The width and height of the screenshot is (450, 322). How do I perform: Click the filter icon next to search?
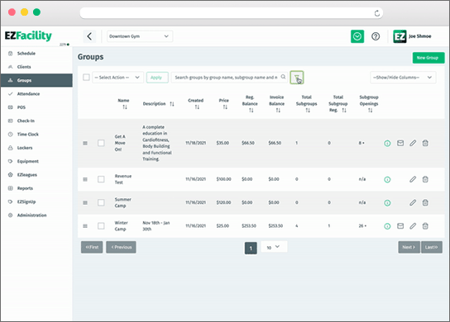297,78
